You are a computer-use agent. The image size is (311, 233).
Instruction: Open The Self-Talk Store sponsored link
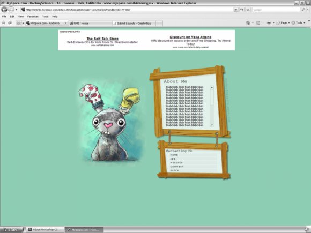pos(102,39)
